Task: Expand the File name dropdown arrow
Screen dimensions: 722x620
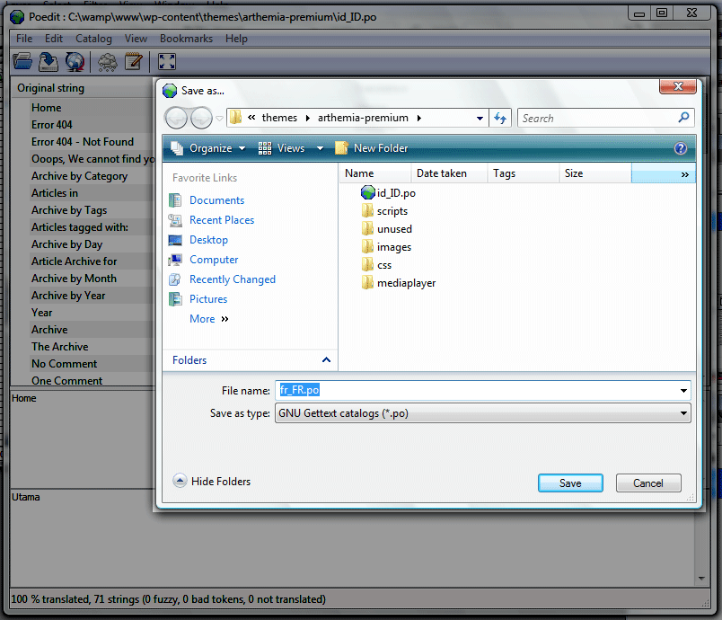Action: [x=684, y=391]
